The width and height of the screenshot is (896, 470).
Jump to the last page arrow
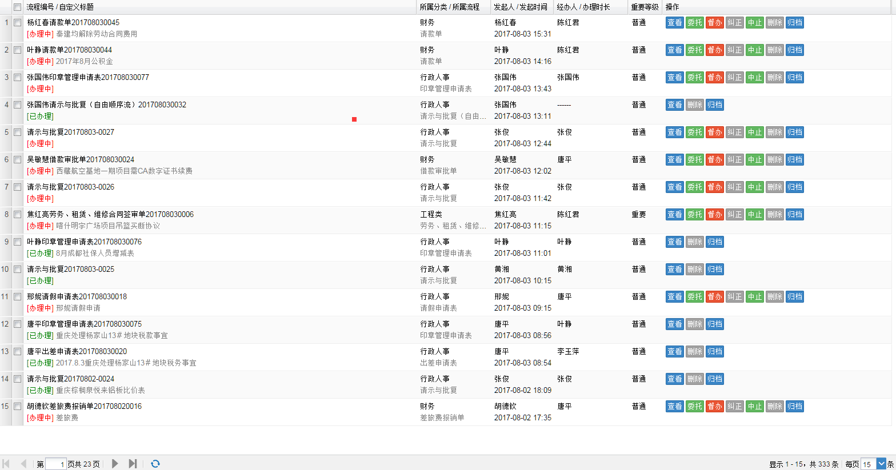point(133,464)
